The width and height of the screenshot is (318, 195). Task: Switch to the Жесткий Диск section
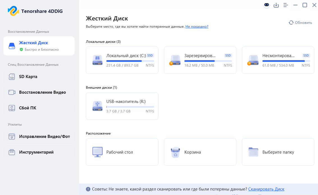click(x=39, y=45)
